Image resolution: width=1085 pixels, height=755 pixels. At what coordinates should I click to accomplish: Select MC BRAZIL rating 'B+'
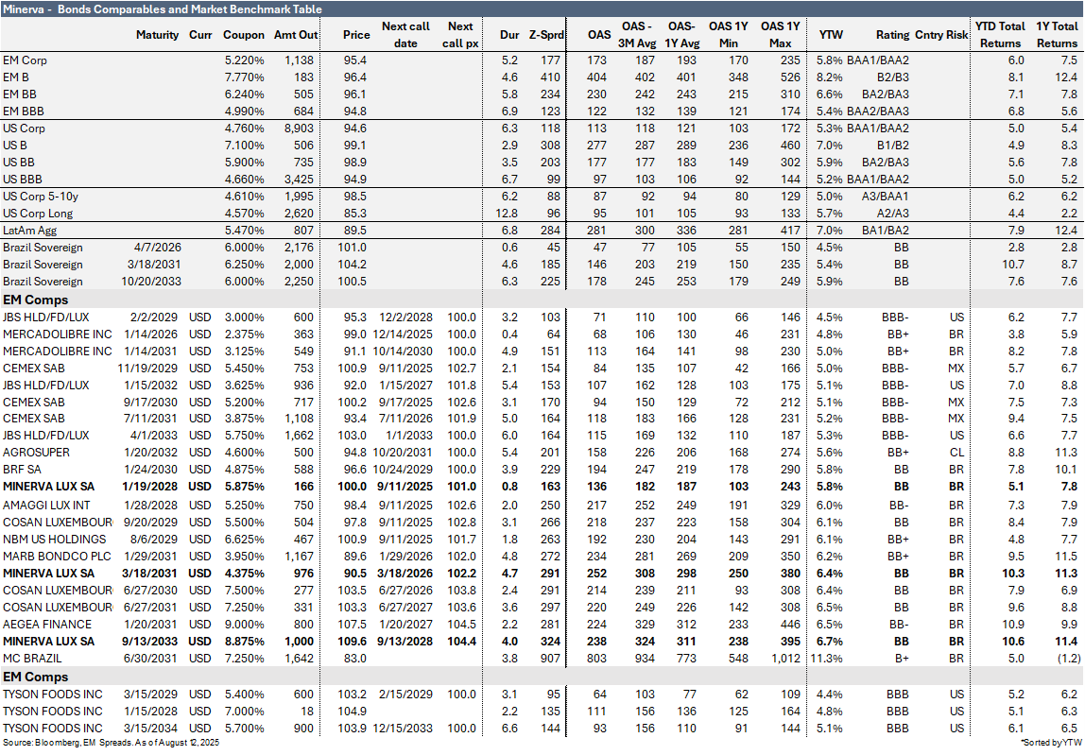tap(902, 659)
